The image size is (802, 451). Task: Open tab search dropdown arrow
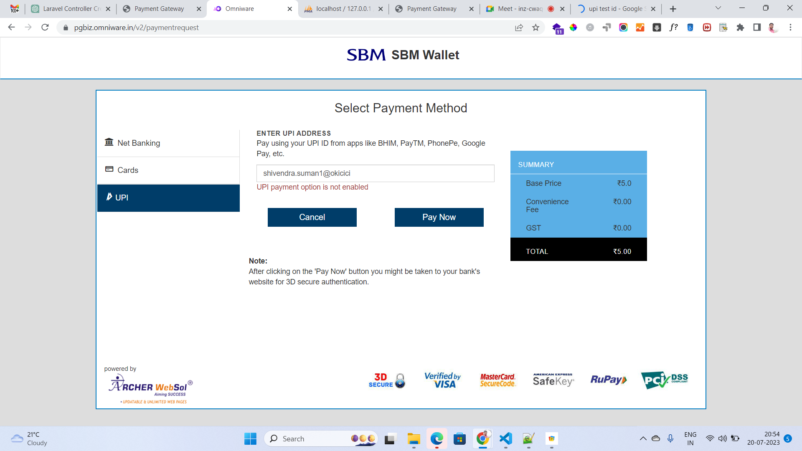click(718, 8)
